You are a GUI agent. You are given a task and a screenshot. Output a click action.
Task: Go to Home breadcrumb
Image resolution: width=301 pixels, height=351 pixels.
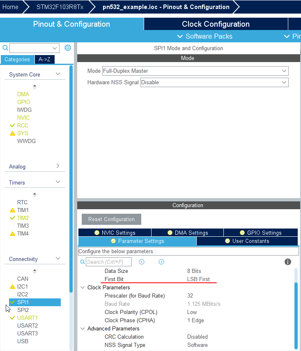pyautogui.click(x=10, y=7)
